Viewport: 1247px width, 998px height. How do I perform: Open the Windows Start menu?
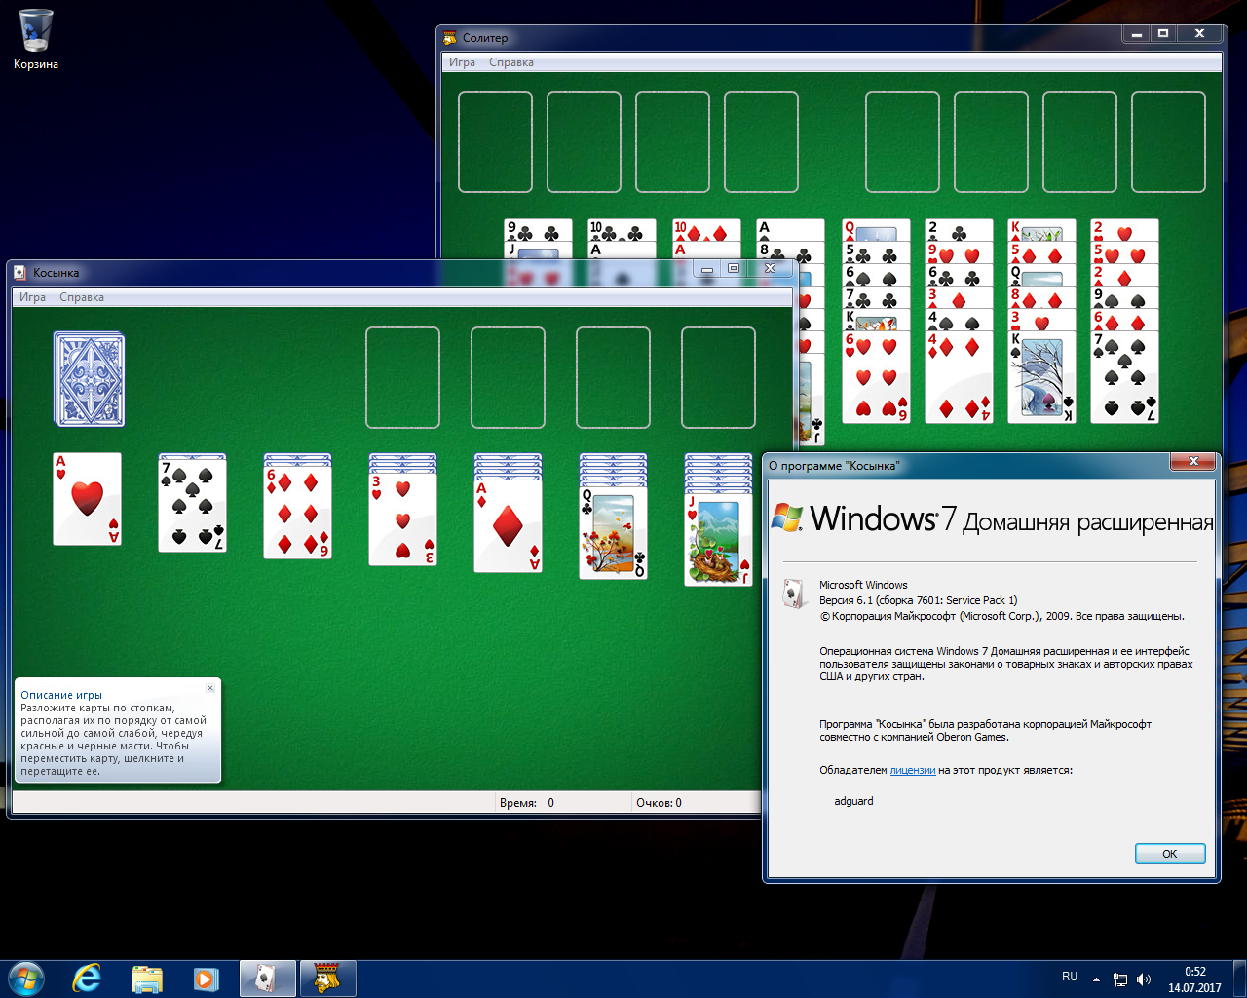pyautogui.click(x=25, y=978)
